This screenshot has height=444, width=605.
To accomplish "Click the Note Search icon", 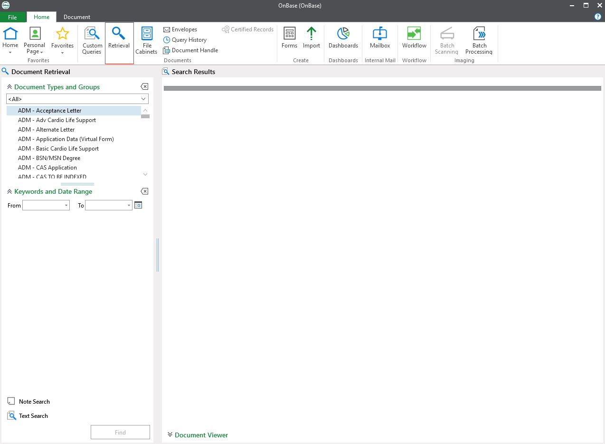I will (x=11, y=401).
